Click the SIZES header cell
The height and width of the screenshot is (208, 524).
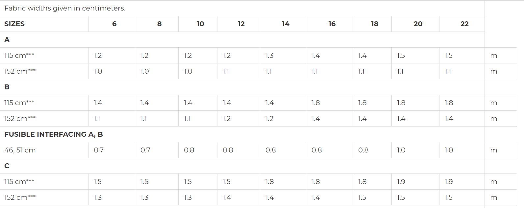tap(44, 24)
